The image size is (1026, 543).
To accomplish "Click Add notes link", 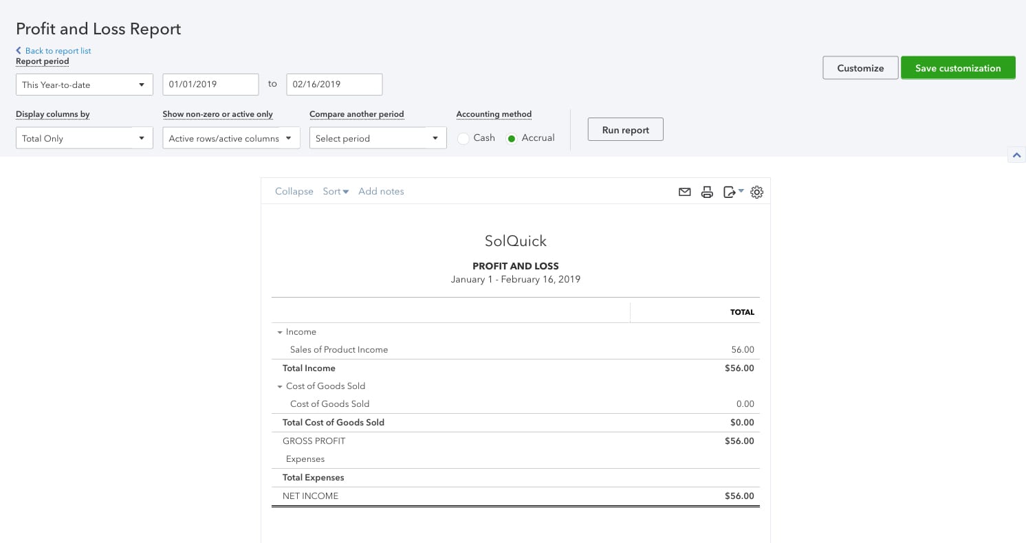I will (x=381, y=192).
